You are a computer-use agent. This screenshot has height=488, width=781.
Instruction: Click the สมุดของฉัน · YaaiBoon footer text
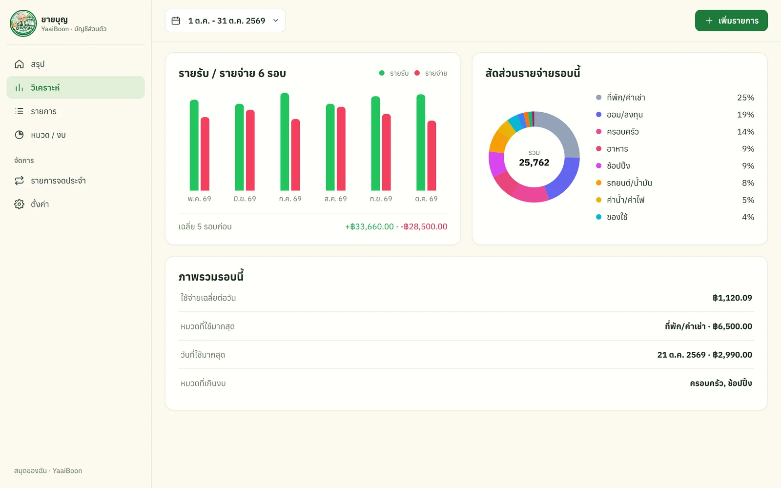tap(48, 471)
